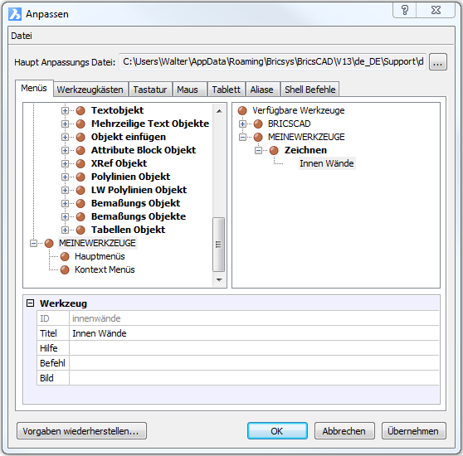The width and height of the screenshot is (463, 456).
Task: Click Vorgaben wiederherstellen button
Action: click(81, 431)
